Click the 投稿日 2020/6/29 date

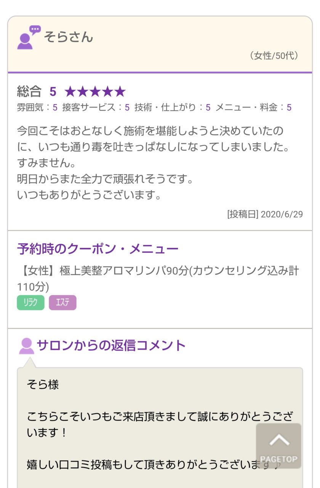[x=265, y=214]
